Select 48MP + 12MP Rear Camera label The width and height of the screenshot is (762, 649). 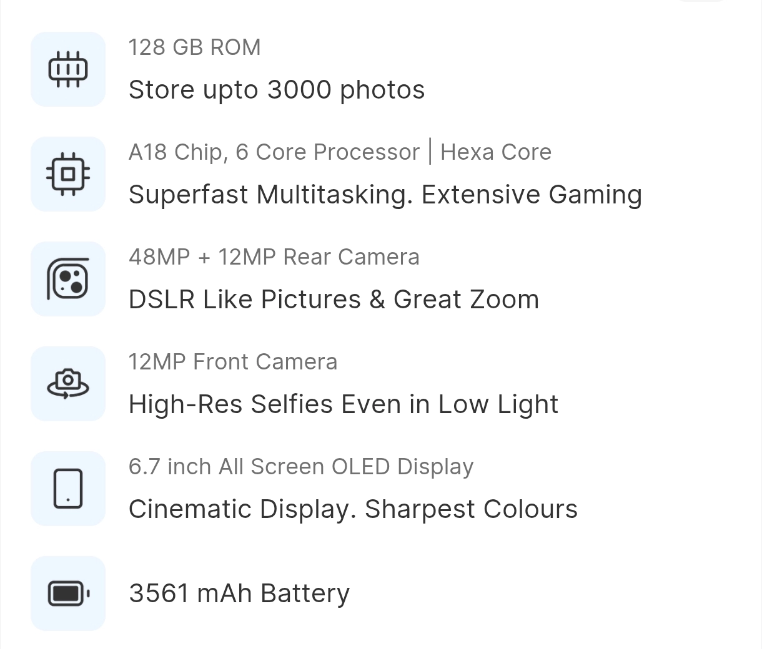pyautogui.click(x=274, y=257)
